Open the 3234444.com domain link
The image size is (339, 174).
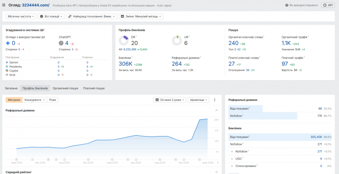tap(35, 5)
